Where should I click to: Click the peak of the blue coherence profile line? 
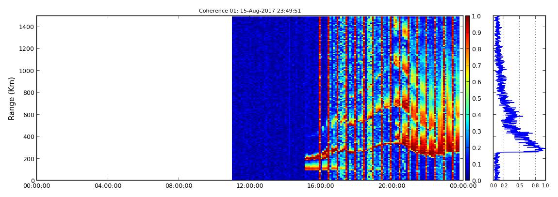pos(544,149)
